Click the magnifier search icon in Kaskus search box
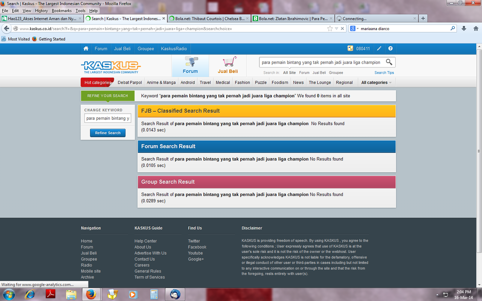This screenshot has height=301, width=482. pyautogui.click(x=389, y=62)
